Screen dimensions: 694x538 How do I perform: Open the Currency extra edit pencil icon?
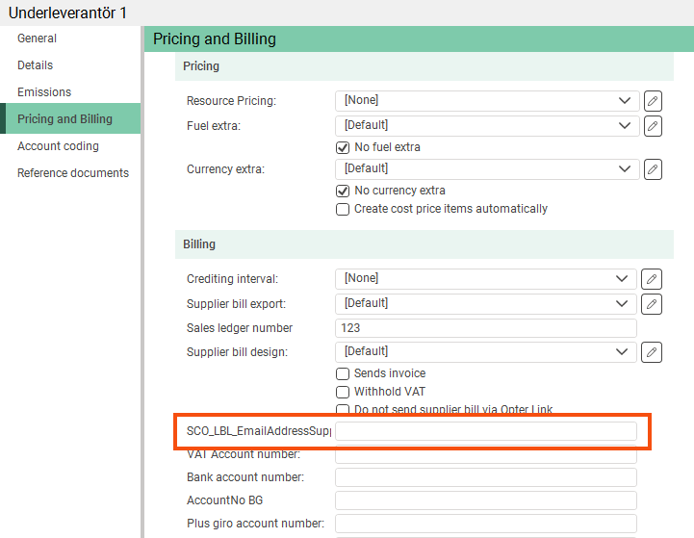[x=653, y=169]
